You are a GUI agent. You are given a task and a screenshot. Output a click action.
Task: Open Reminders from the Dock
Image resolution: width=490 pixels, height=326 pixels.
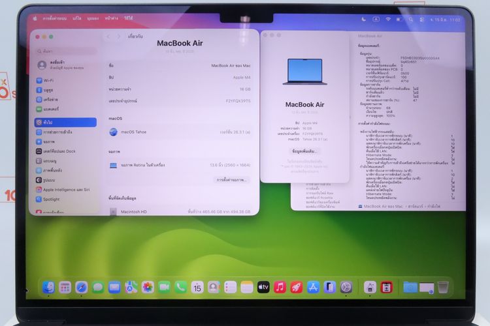231,288
